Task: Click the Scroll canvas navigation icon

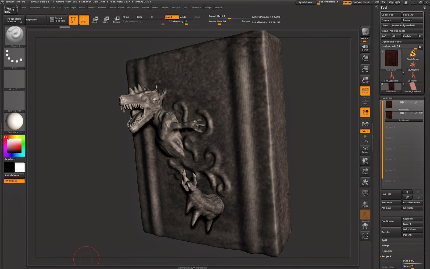Action: coord(365,47)
